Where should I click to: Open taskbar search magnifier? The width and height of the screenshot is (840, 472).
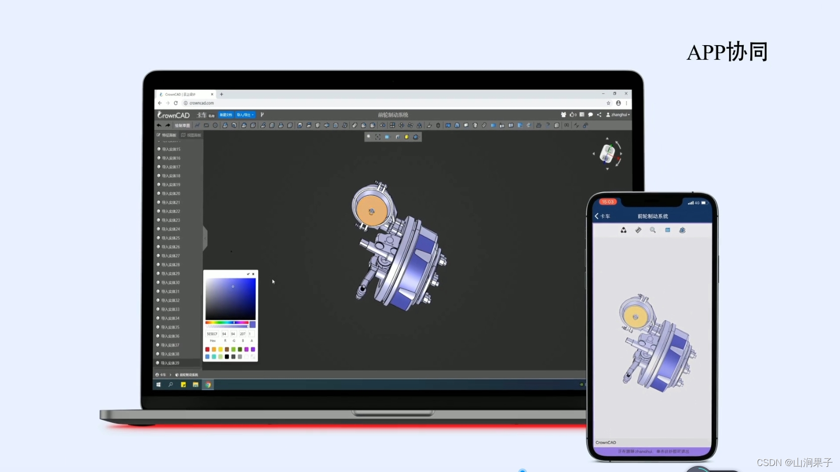coord(171,385)
